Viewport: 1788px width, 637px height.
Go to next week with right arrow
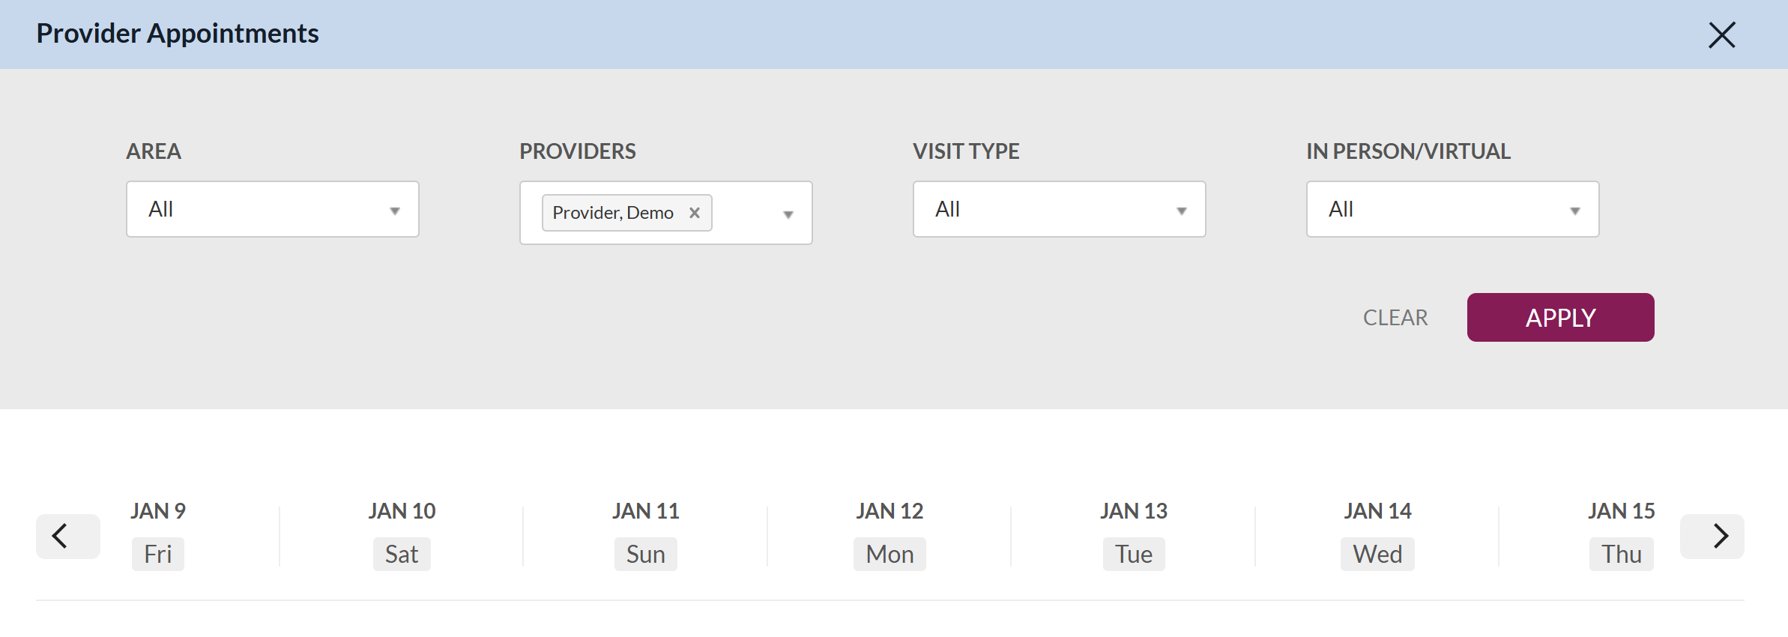pyautogui.click(x=1712, y=536)
